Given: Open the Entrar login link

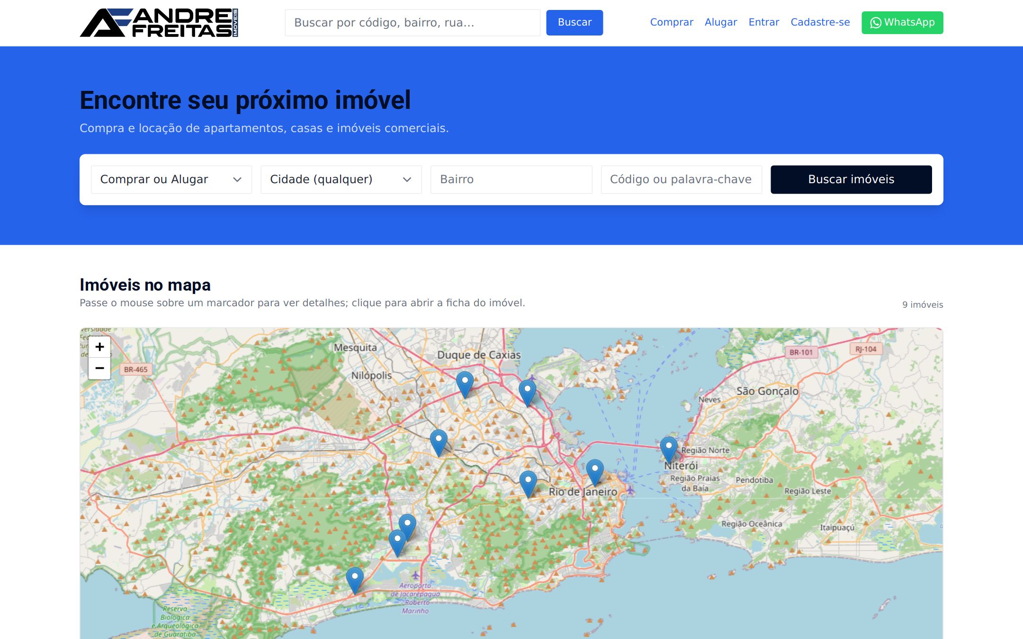Looking at the screenshot, I should tap(763, 22).
